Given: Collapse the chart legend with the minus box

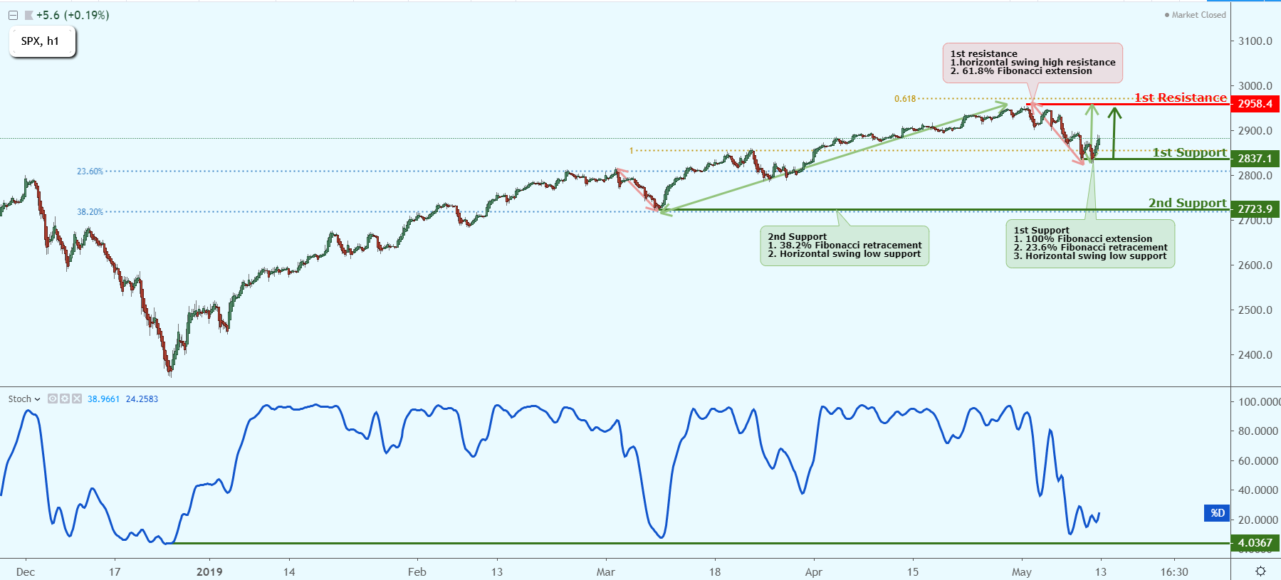Looking at the screenshot, I should 13,15.
